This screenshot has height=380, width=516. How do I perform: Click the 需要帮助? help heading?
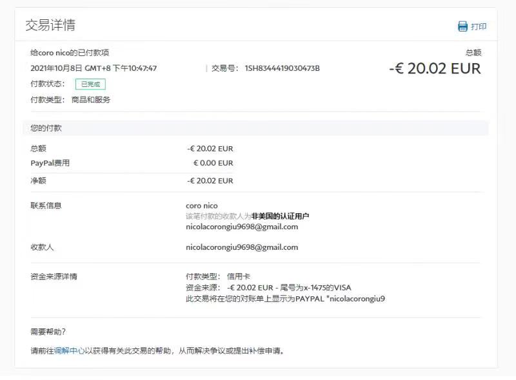(x=48, y=332)
